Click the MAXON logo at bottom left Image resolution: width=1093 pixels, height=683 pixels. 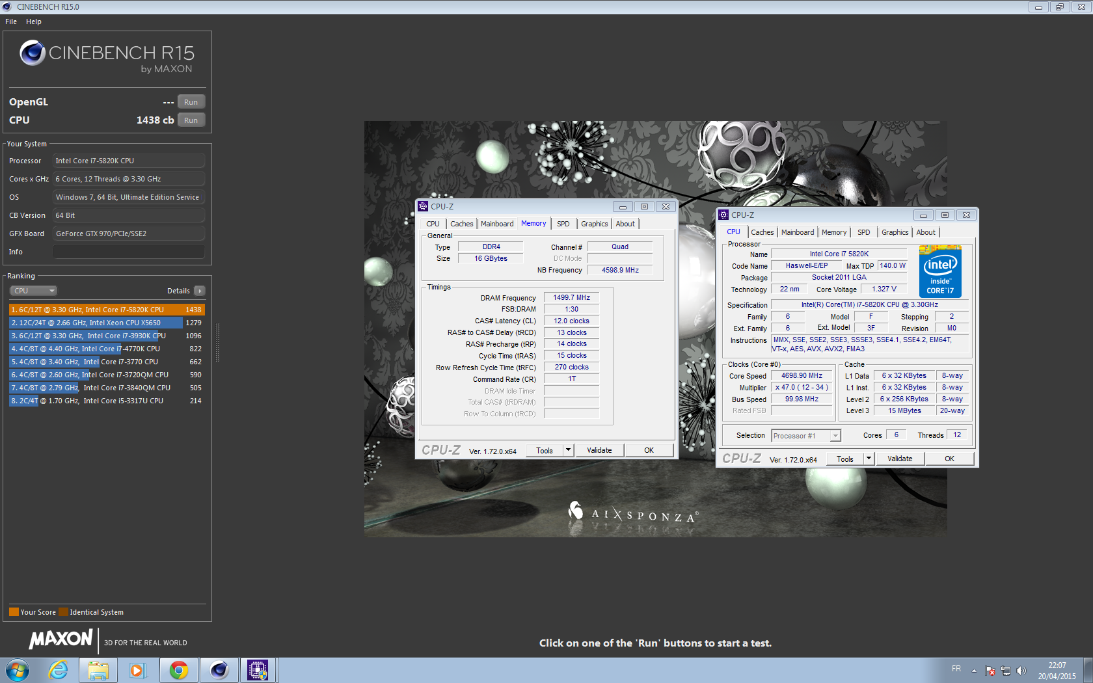(61, 639)
